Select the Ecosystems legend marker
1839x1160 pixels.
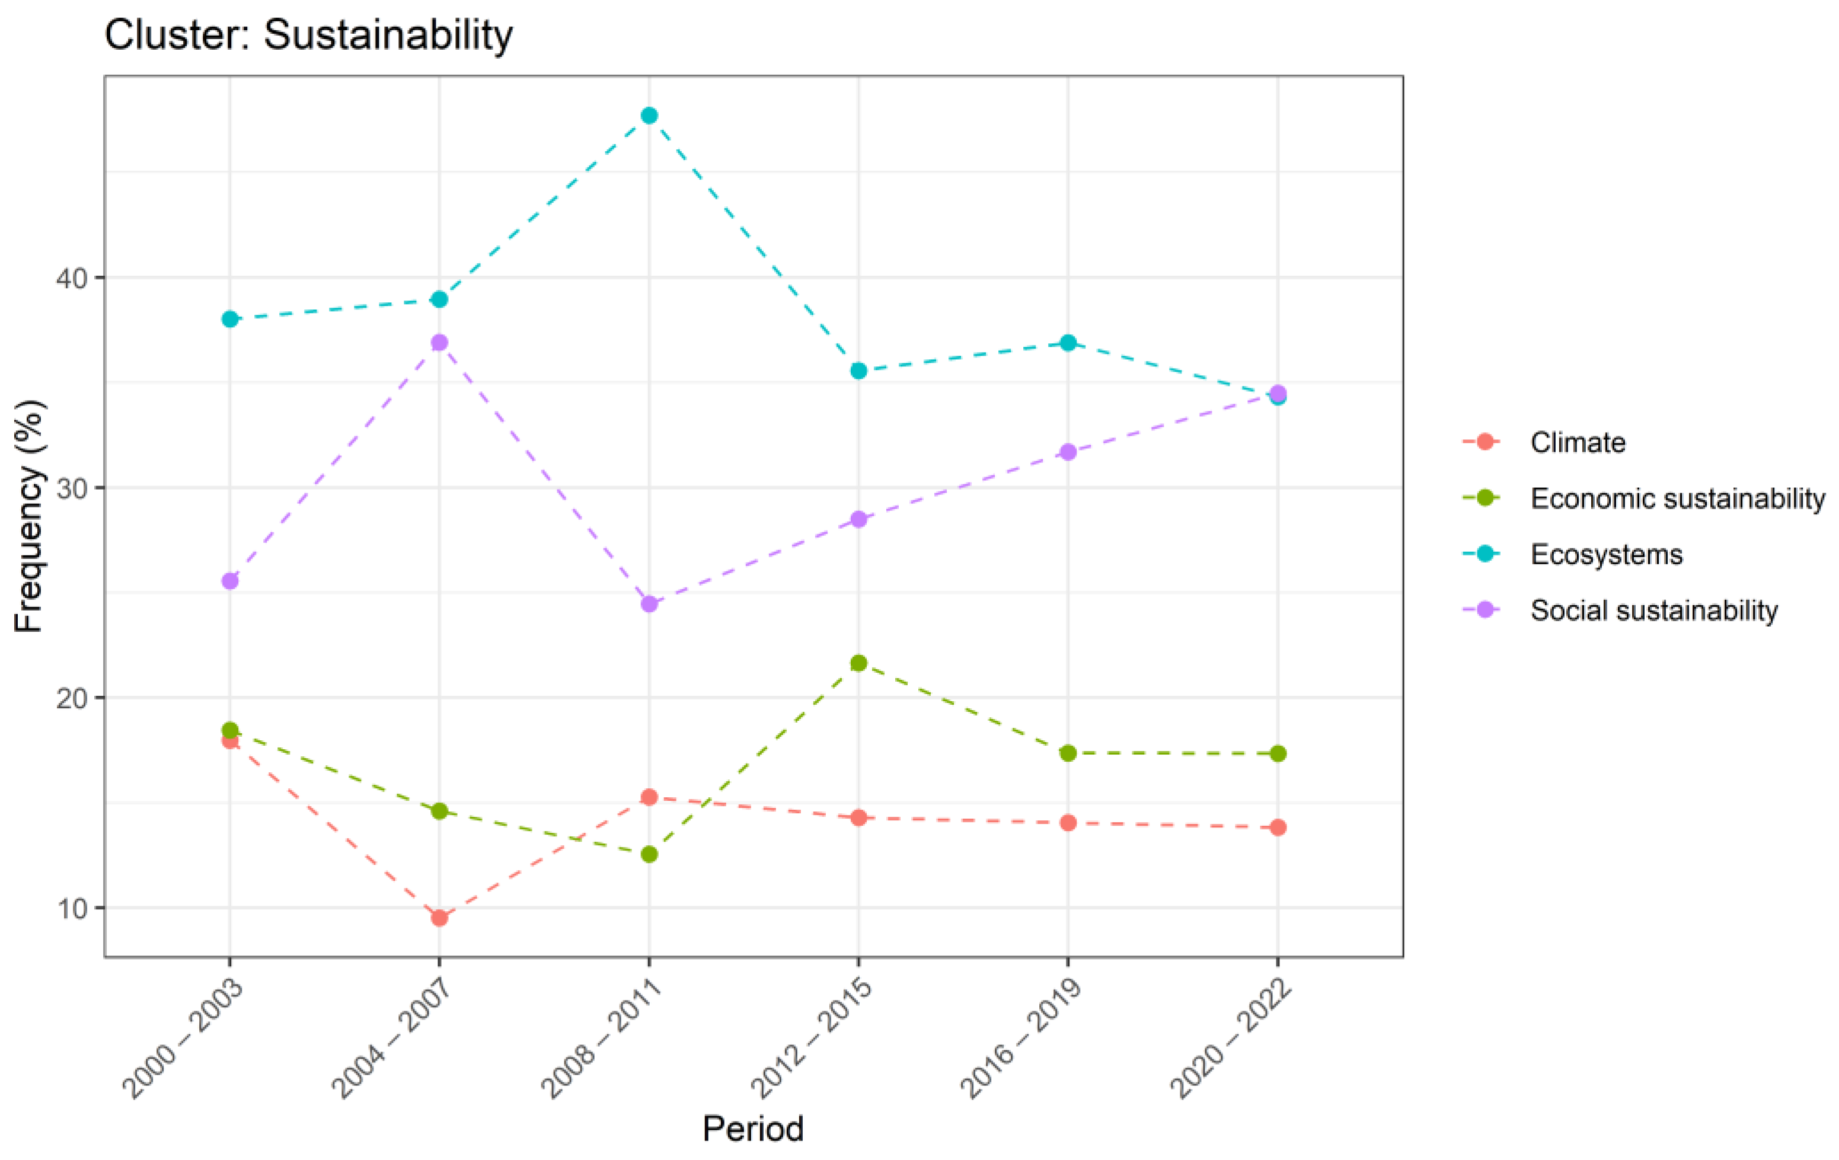(1484, 554)
